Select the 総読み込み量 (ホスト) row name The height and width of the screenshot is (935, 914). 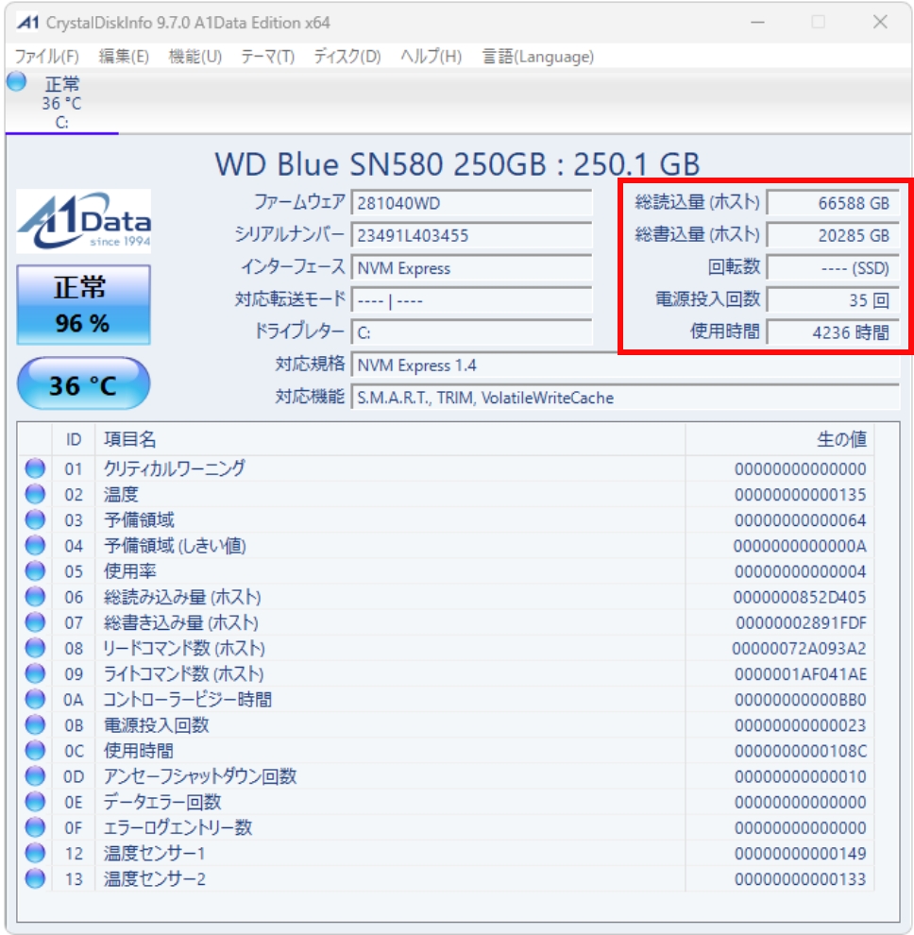(182, 597)
